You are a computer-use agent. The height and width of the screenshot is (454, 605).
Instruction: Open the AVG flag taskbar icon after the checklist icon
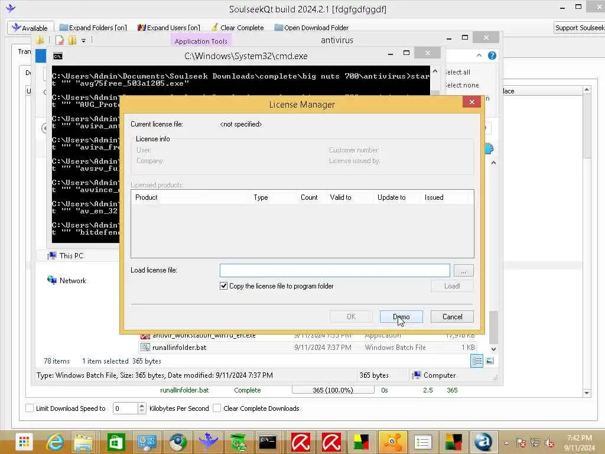click(453, 442)
